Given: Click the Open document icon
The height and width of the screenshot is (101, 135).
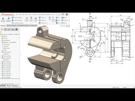Looking at the screenshot, I should tap(63, 14).
